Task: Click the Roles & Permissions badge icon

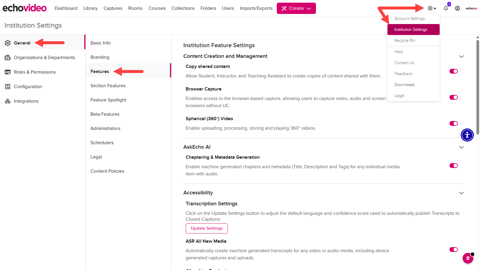Action: 8,72
